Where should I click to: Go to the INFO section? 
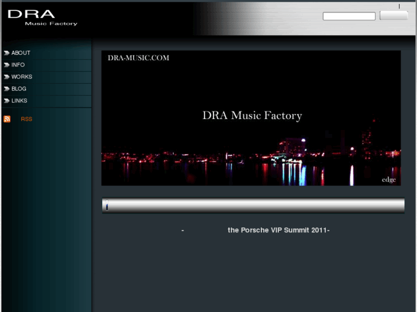[18, 65]
